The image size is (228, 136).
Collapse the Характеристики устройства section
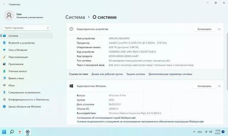219,29
